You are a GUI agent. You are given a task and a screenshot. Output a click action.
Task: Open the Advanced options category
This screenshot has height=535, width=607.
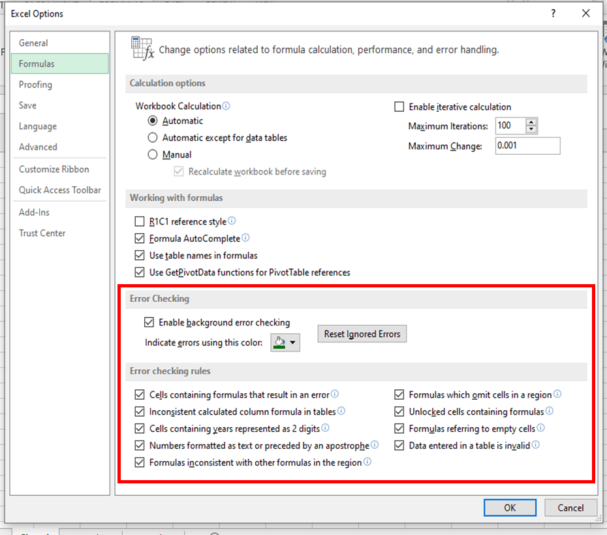pyautogui.click(x=59, y=147)
